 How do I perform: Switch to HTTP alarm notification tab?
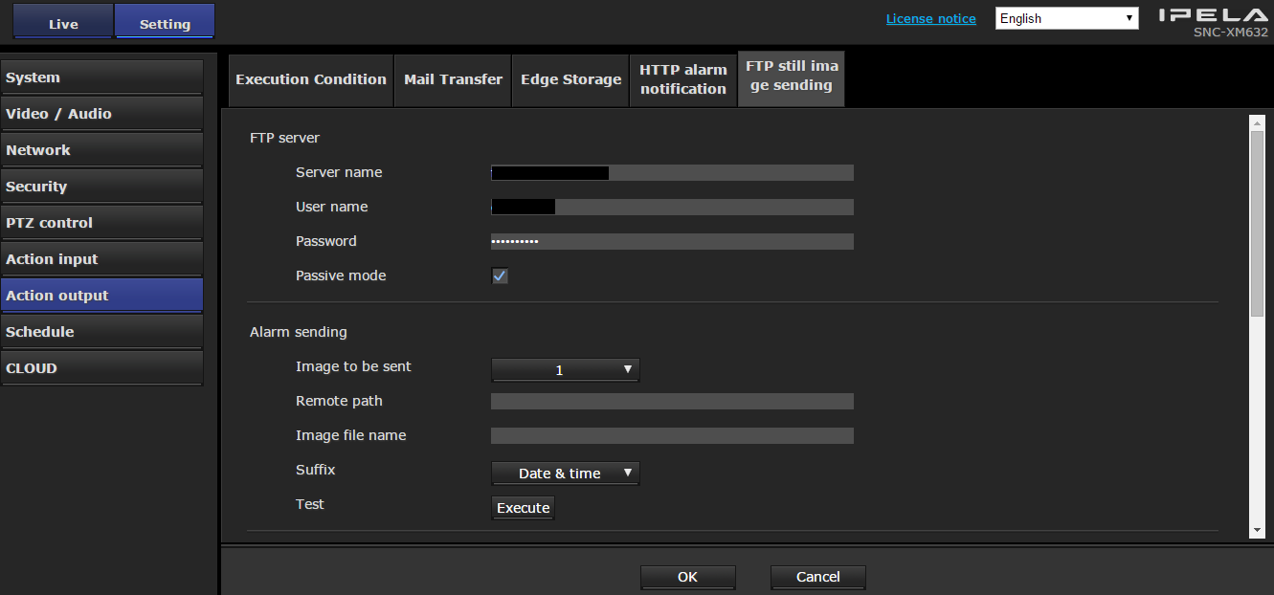point(683,79)
